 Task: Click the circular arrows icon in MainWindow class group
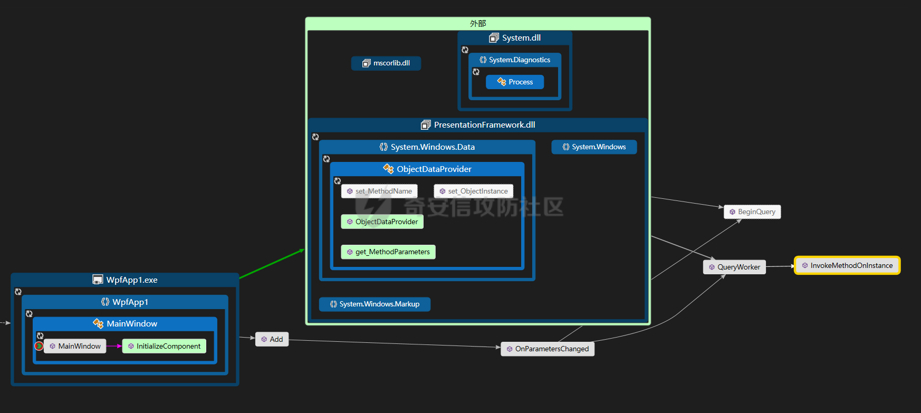coord(40,336)
